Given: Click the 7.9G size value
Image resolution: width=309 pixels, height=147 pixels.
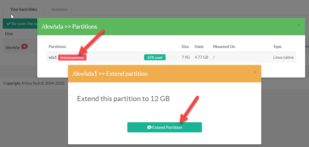Looking at the screenshot, I should click(186, 57).
